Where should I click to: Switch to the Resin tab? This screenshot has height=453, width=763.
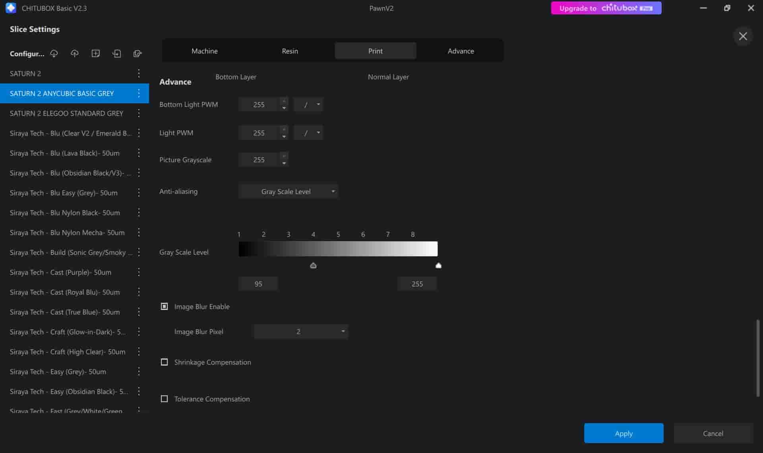(290, 51)
